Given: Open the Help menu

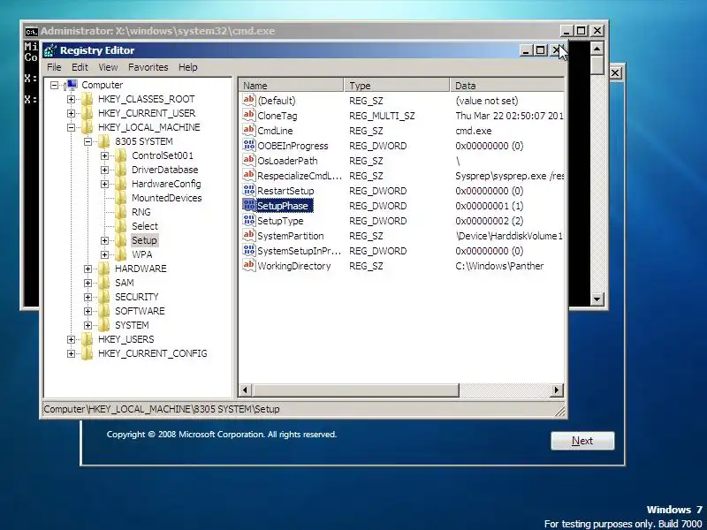Looking at the screenshot, I should click(188, 67).
